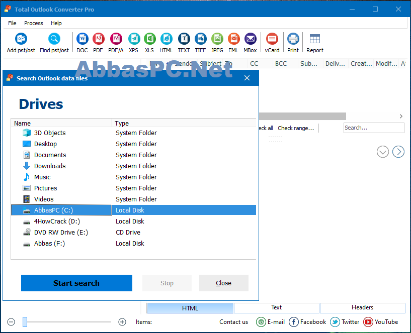Switch to the HTML preview tab
The image size is (411, 333).
(x=190, y=308)
